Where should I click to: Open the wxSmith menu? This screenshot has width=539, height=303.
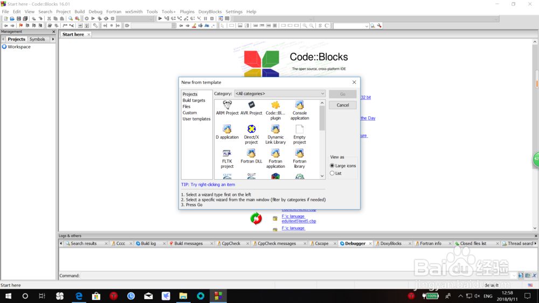[134, 12]
